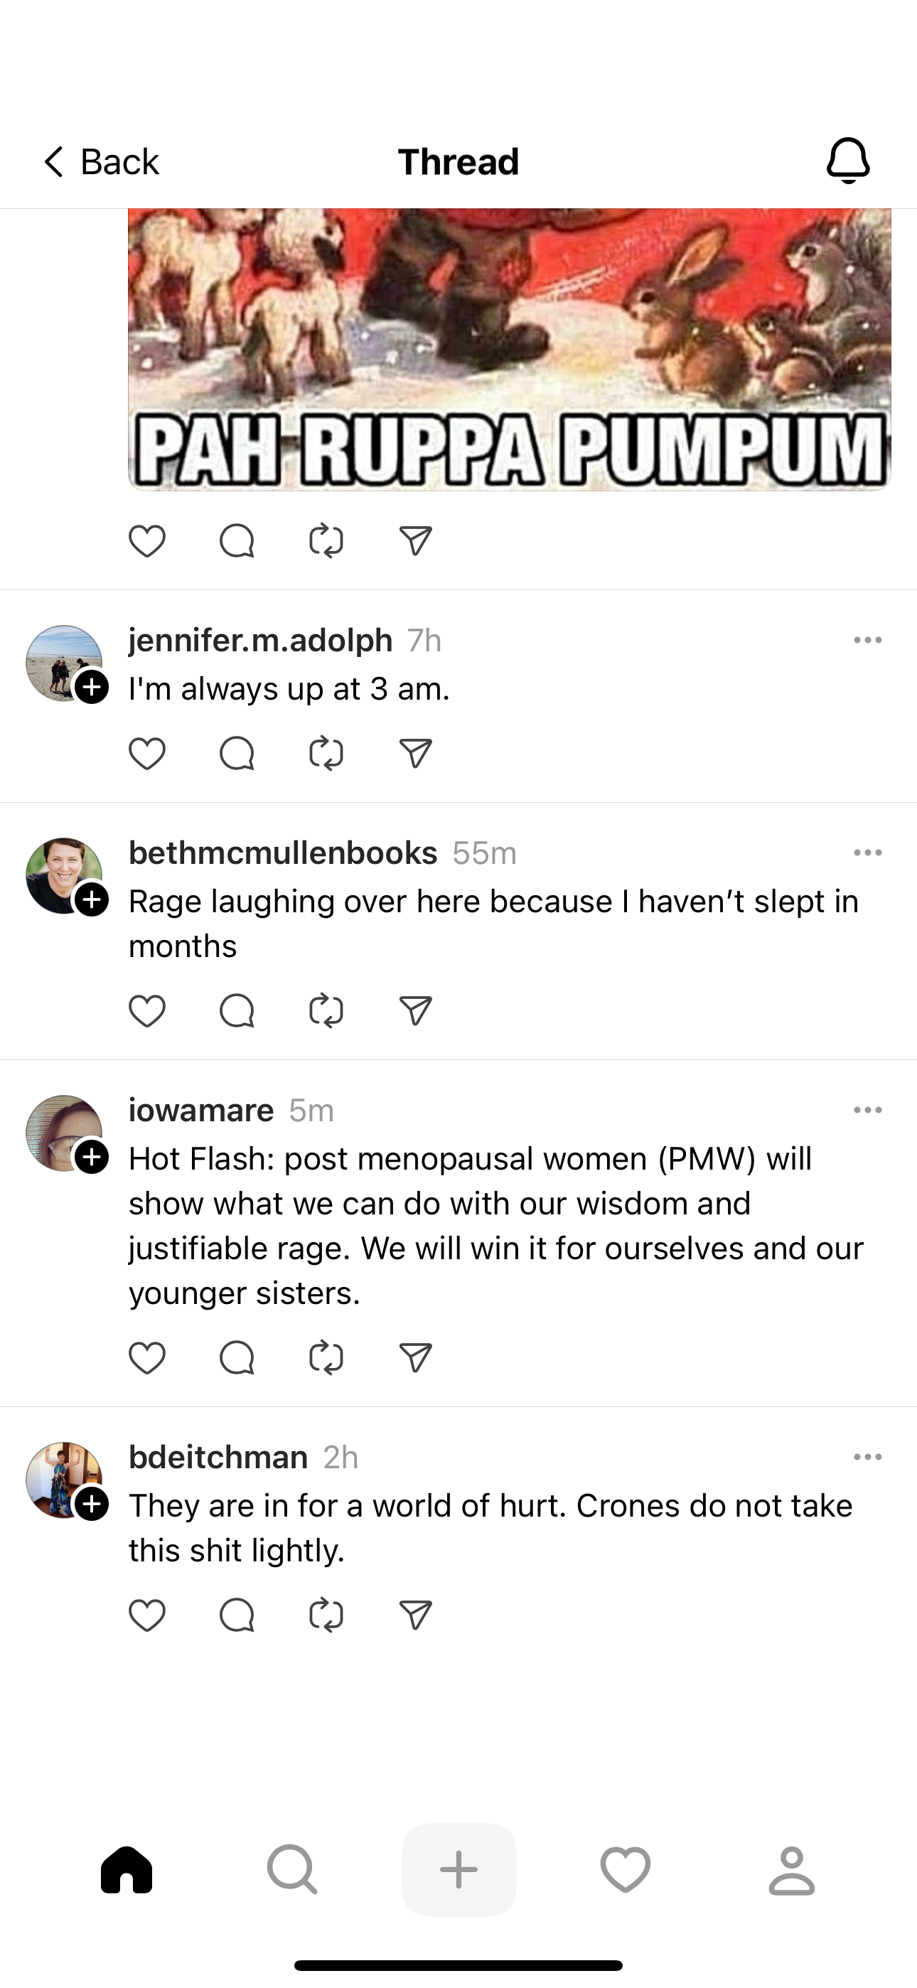
Task: Open bethmcmullenbooks' profile via username
Action: [x=282, y=853]
